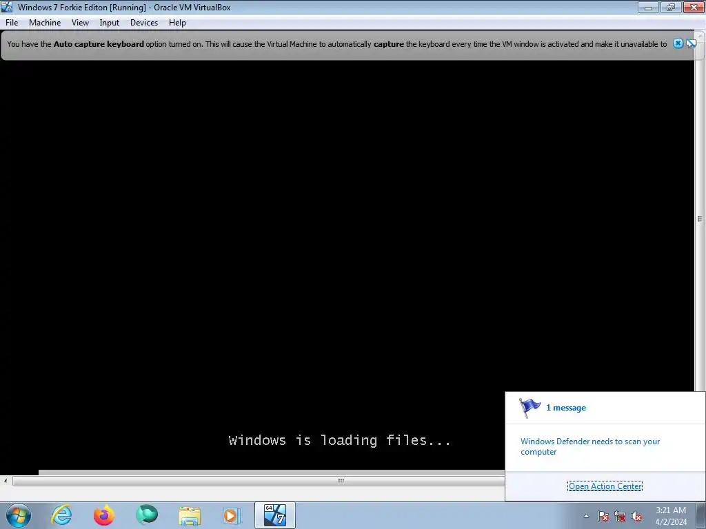Click the notification's don't-show-again icon

(x=691, y=43)
